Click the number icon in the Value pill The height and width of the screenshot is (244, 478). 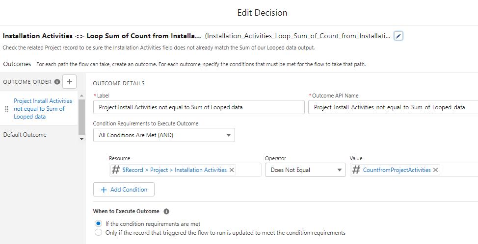(x=356, y=170)
